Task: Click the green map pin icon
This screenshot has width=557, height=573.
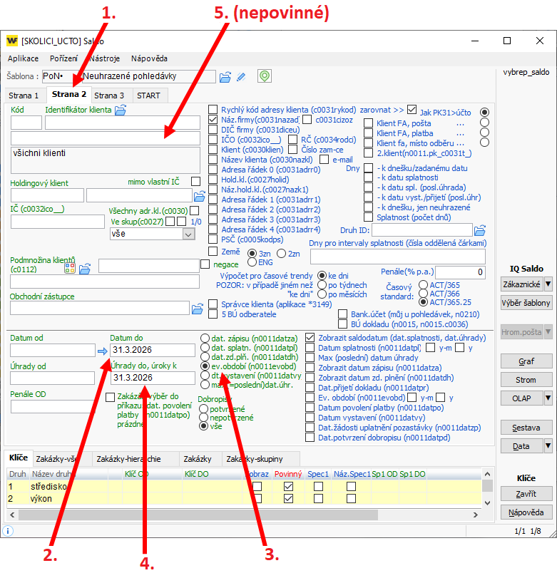Action: pos(265,76)
